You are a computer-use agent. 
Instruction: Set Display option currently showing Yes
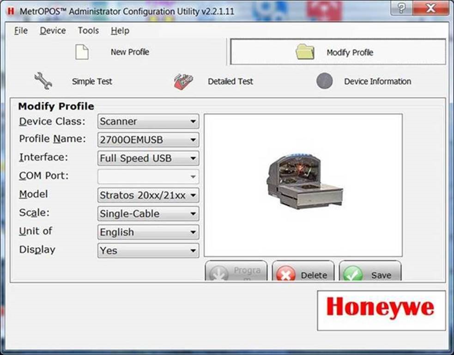click(x=193, y=250)
